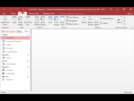Open the Navigation forms dropdown

pyautogui.click(x=72, y=21)
